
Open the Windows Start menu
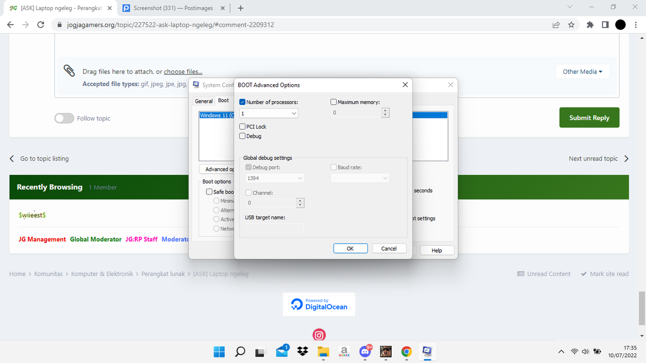pos(220,351)
